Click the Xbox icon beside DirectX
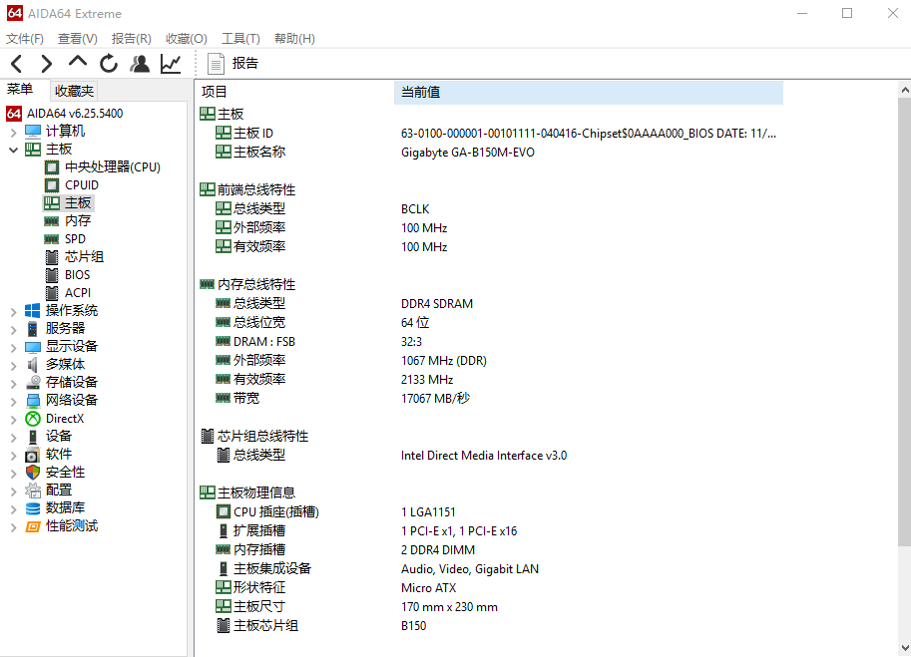 33,419
